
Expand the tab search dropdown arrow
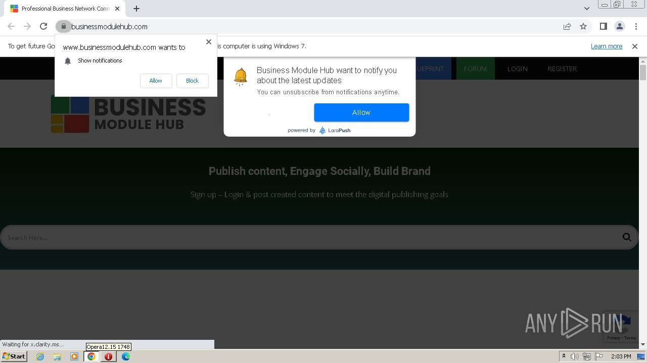pyautogui.click(x=586, y=9)
